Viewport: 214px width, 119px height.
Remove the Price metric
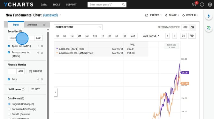(42, 79)
